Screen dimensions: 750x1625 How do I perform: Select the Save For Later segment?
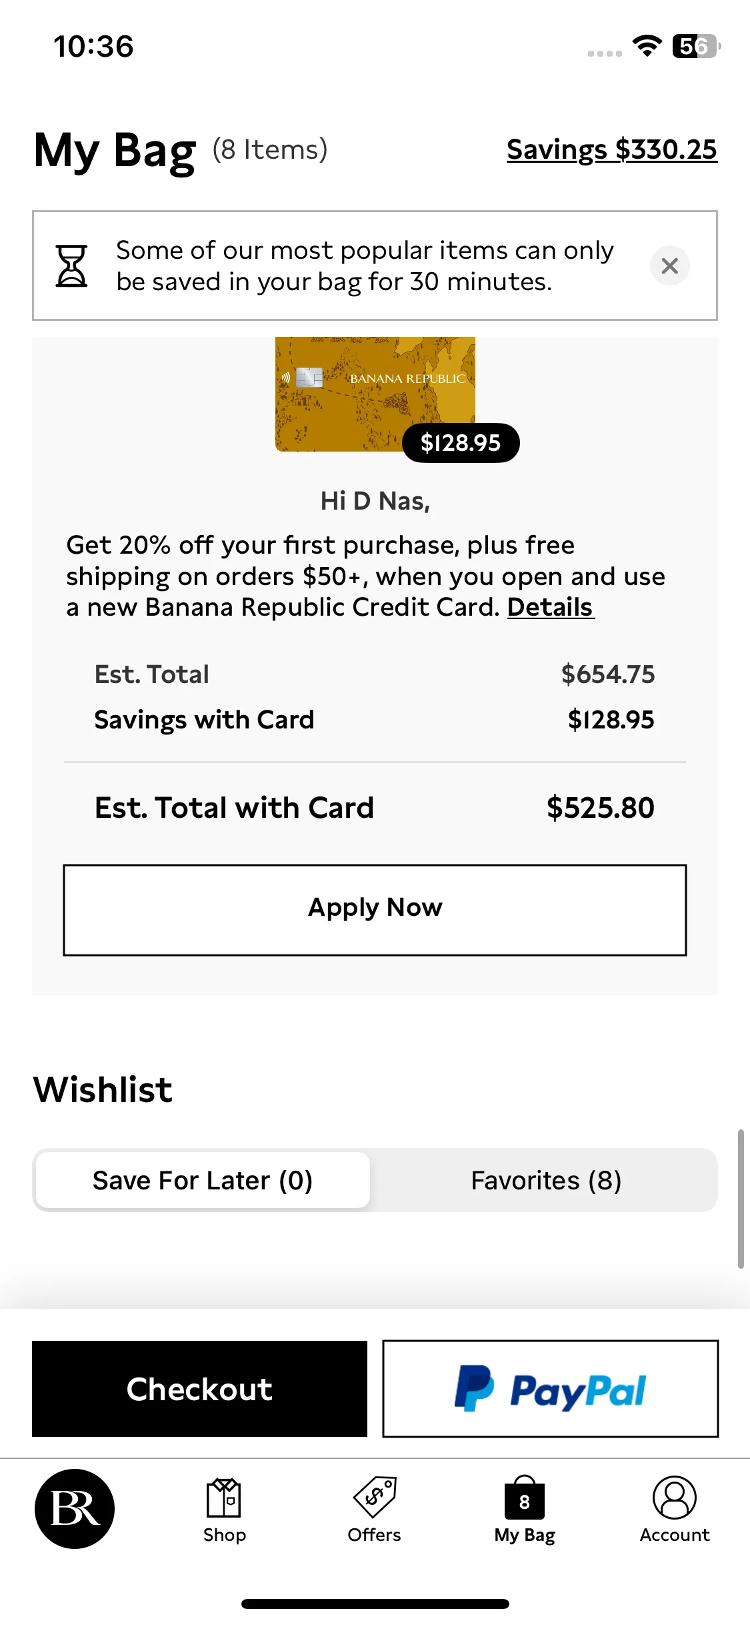203,1180
